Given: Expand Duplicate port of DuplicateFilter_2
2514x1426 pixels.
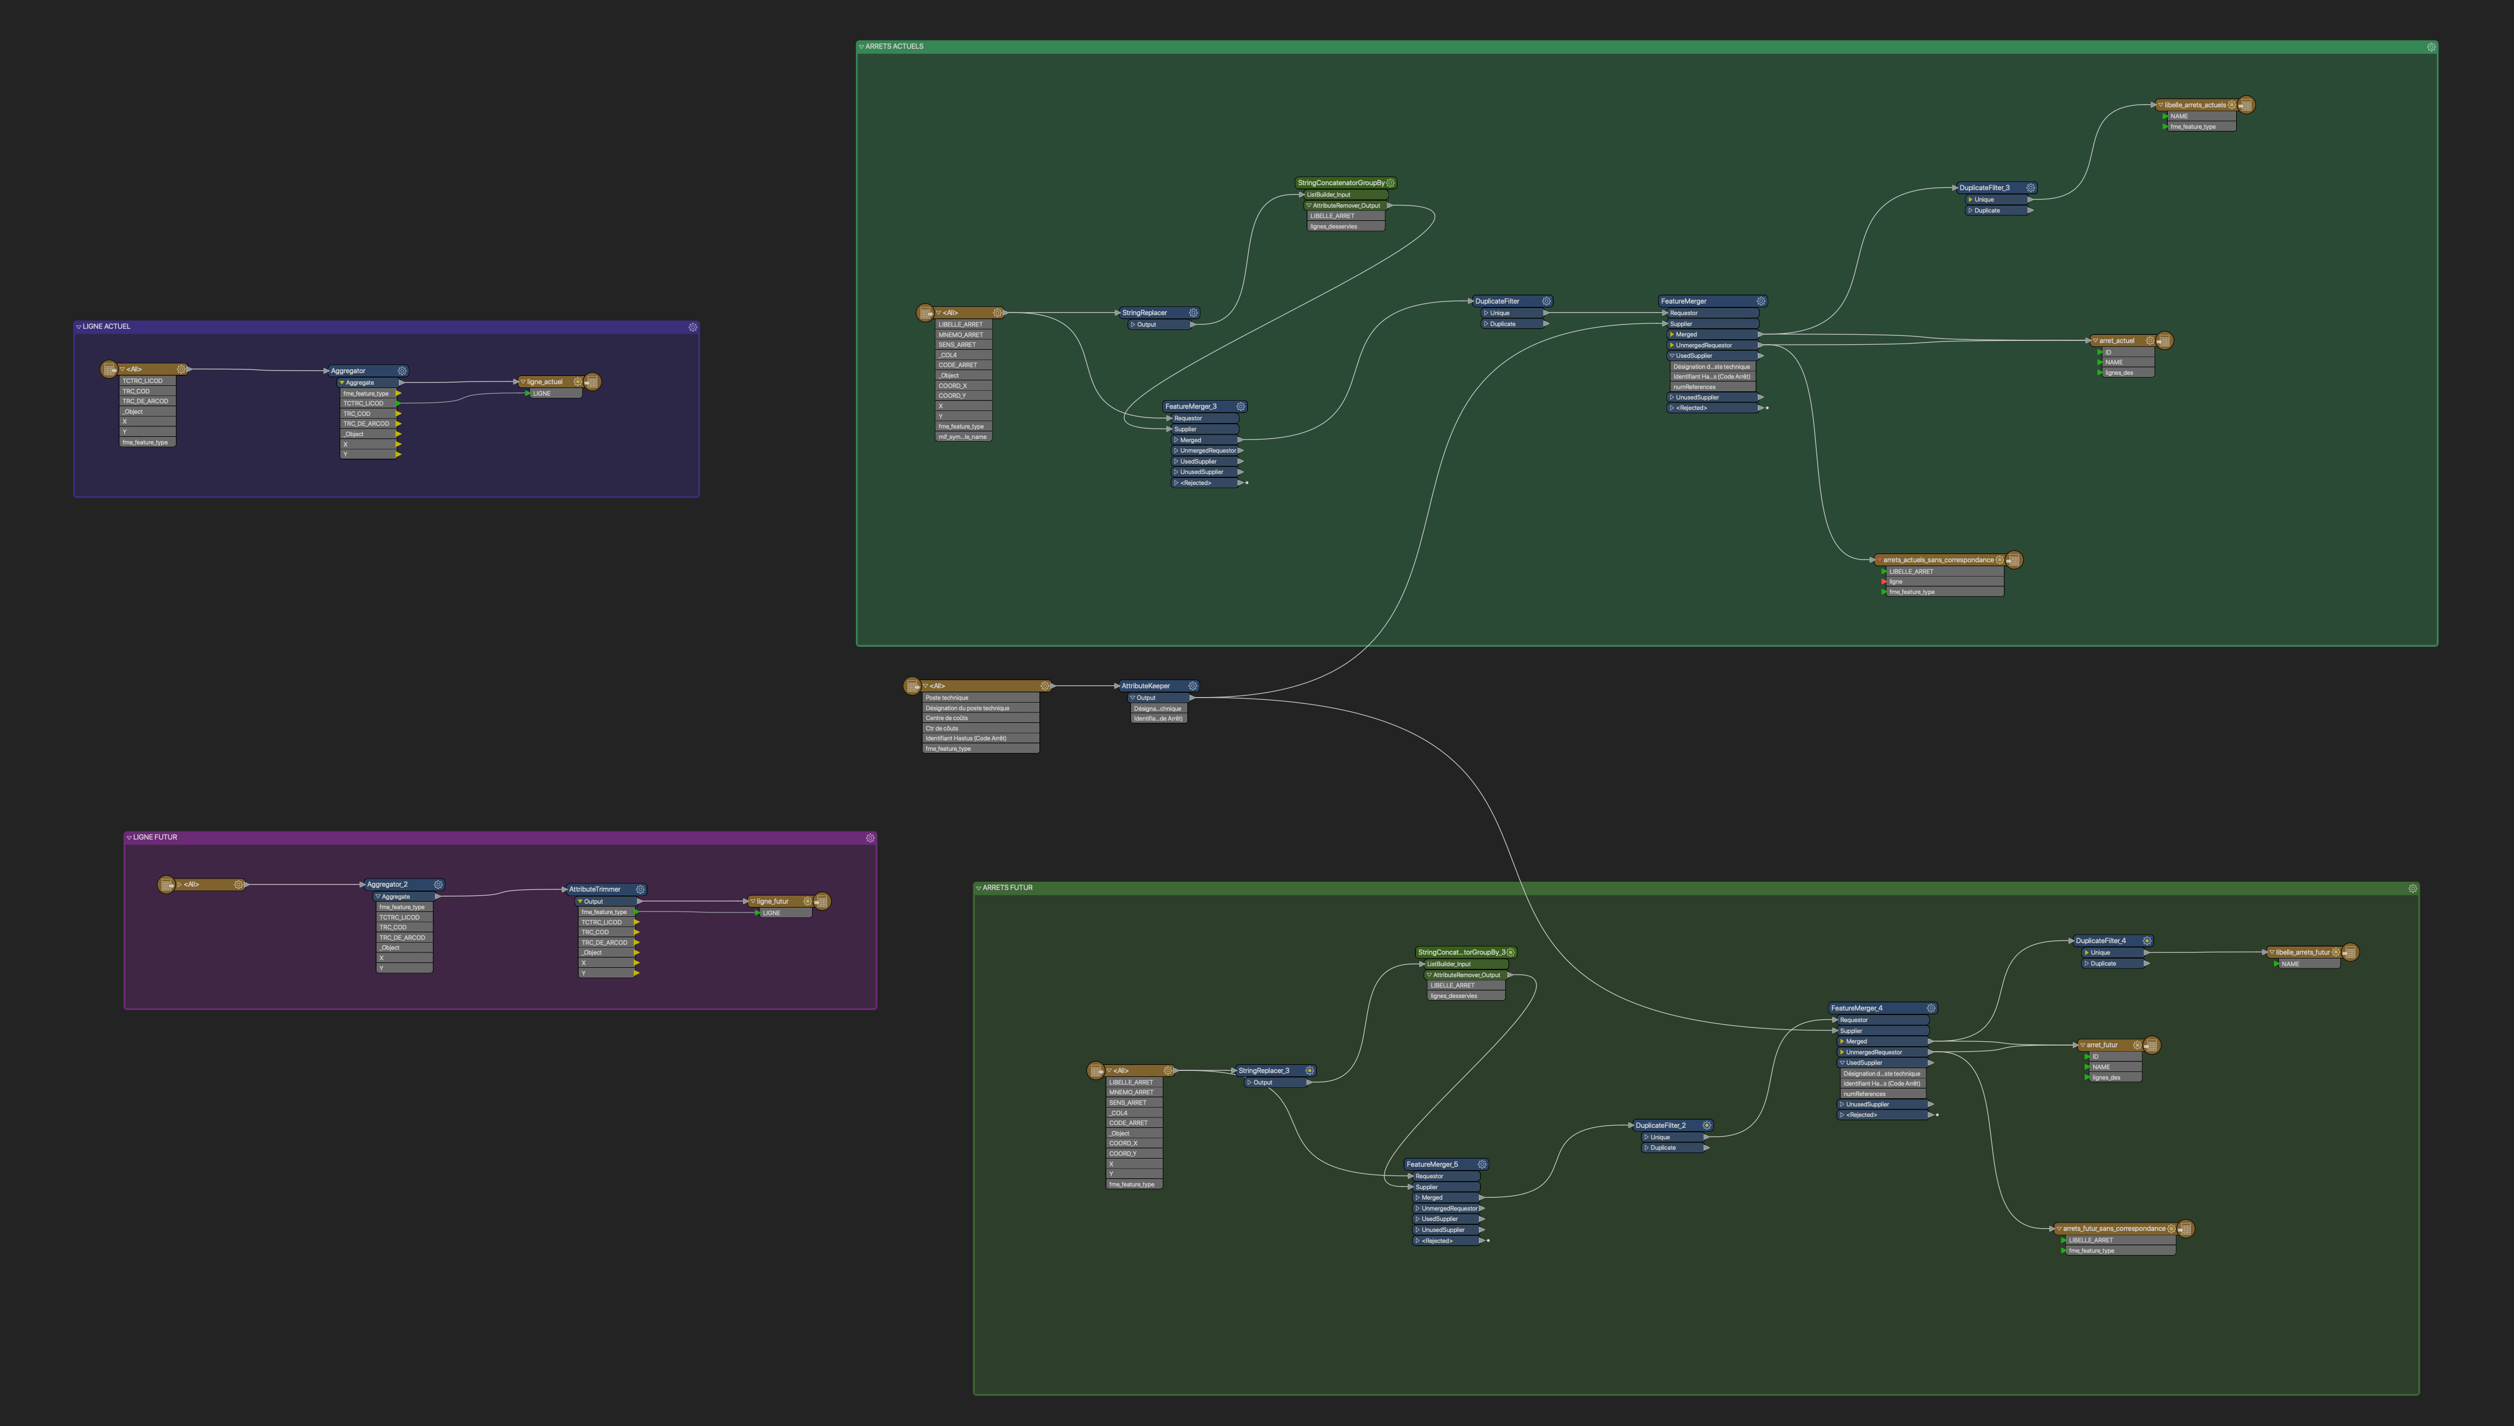Looking at the screenshot, I should click(x=1648, y=1148).
